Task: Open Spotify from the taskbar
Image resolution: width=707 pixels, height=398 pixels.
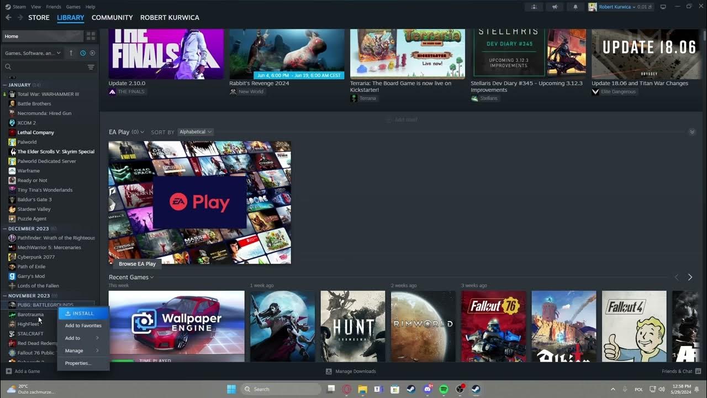Action: point(444,389)
